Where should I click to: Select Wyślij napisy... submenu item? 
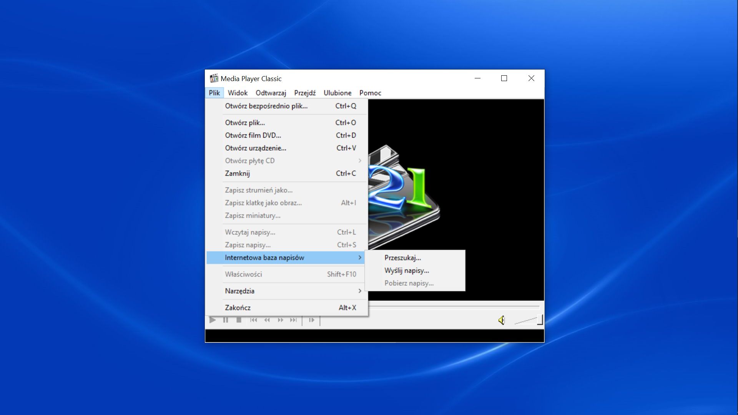(x=415, y=271)
